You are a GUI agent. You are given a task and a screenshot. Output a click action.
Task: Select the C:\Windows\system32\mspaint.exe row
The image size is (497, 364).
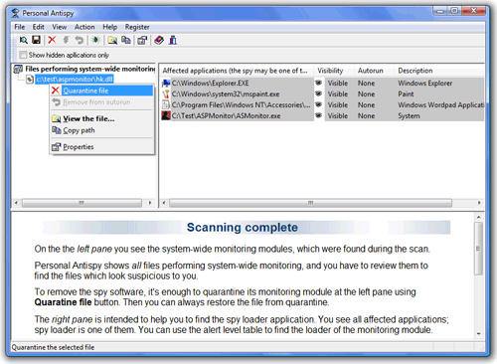pos(322,93)
